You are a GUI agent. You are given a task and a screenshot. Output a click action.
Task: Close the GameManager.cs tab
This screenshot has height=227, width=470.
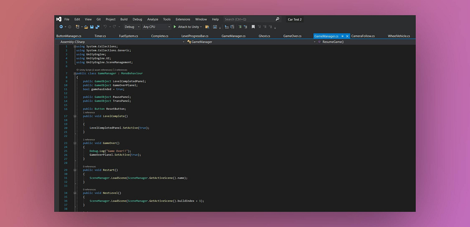[x=347, y=36]
